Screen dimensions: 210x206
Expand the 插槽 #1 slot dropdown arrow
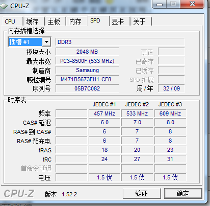pyautogui.click(x=46, y=42)
